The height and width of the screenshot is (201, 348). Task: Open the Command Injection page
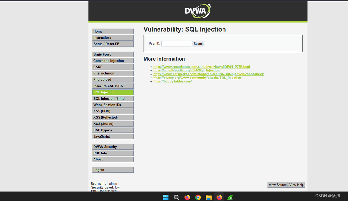pos(113,61)
